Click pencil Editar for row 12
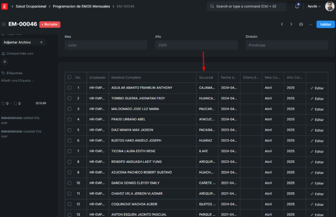This screenshot has height=217, width=336. click(x=317, y=205)
